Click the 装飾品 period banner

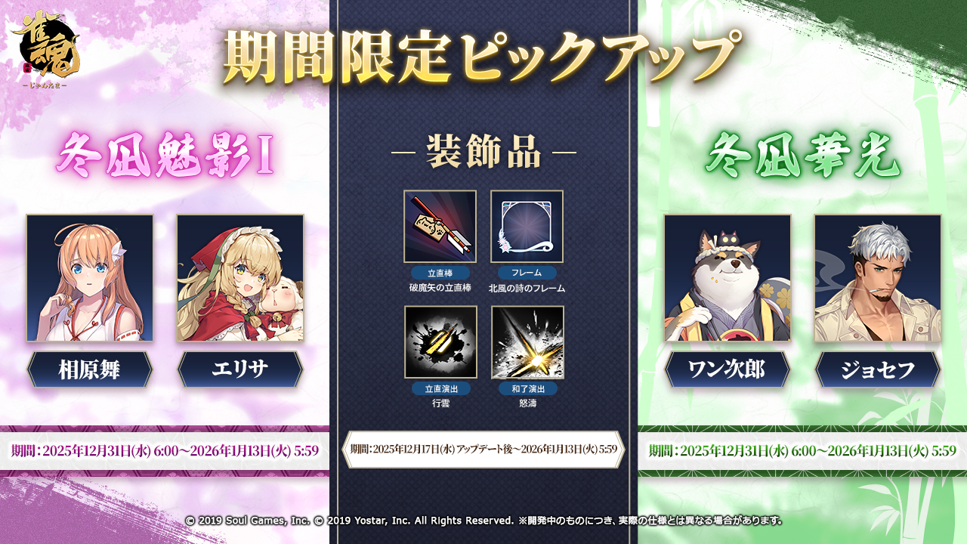coord(483,450)
